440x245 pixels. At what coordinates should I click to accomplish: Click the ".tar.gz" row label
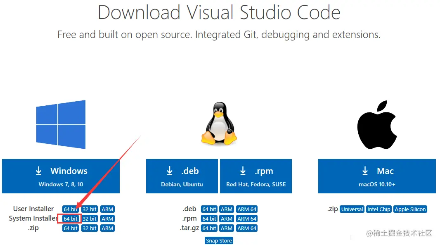[189, 228]
